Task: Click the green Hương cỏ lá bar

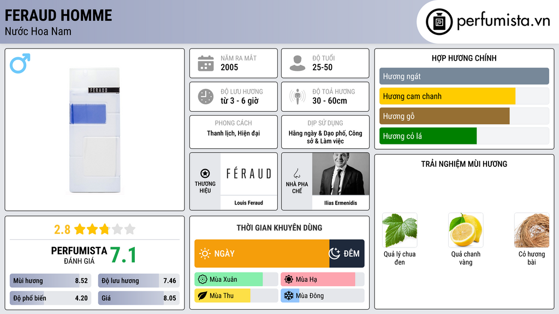Action: [428, 136]
